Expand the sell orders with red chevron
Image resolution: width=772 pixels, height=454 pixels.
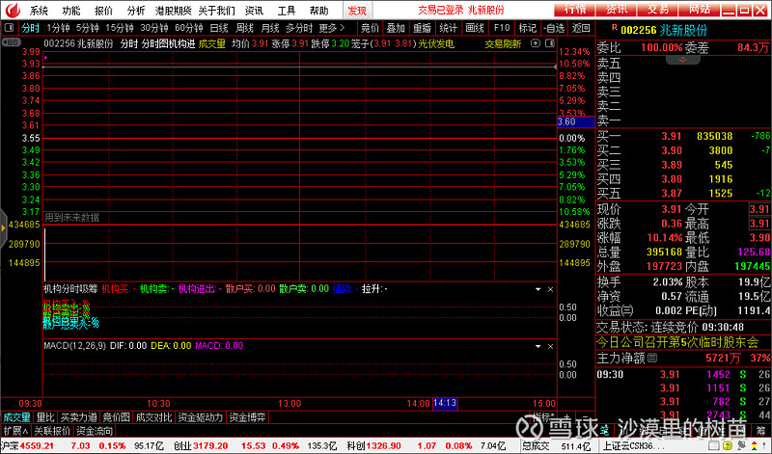point(683,60)
